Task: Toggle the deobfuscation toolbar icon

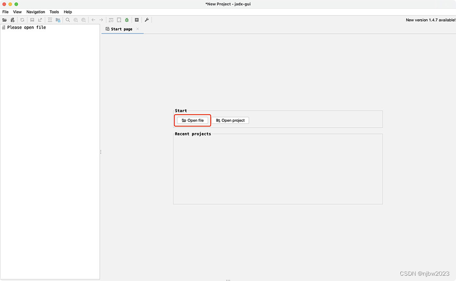Action: (110, 20)
